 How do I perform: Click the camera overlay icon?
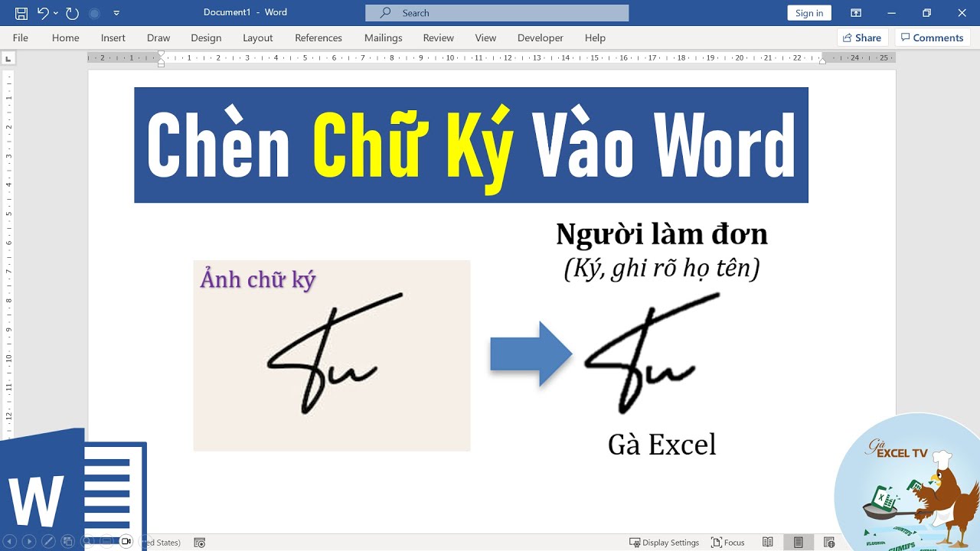pos(126,542)
